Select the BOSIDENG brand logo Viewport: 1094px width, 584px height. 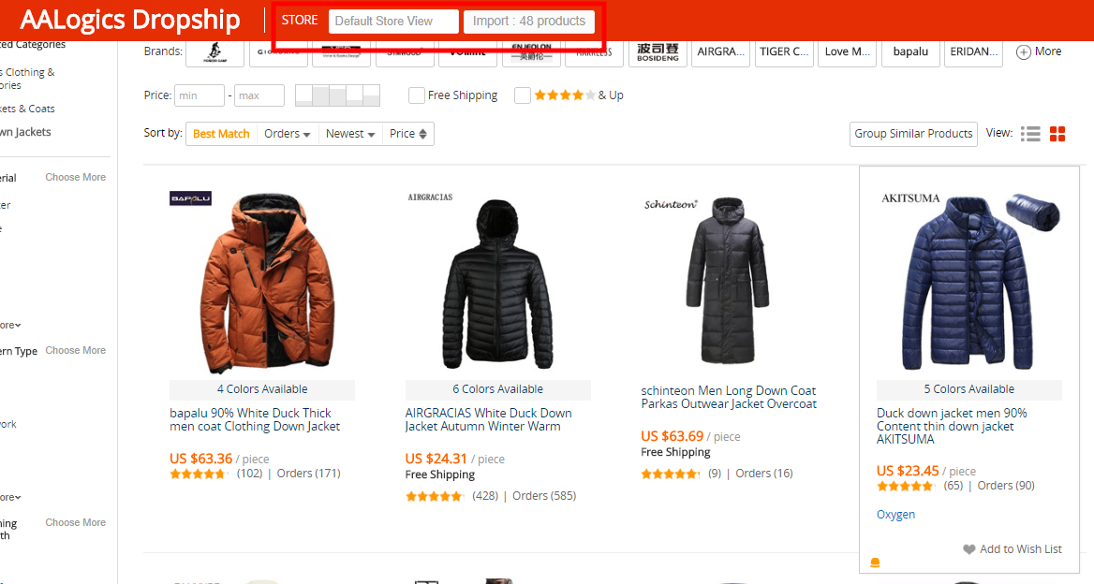pos(658,53)
